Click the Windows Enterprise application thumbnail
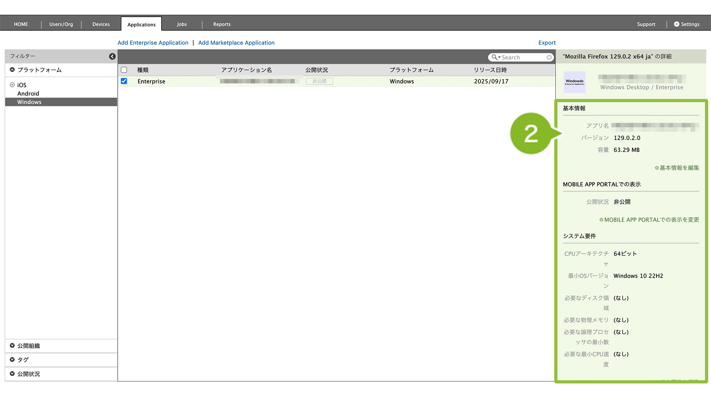The image size is (711, 399). tap(574, 82)
